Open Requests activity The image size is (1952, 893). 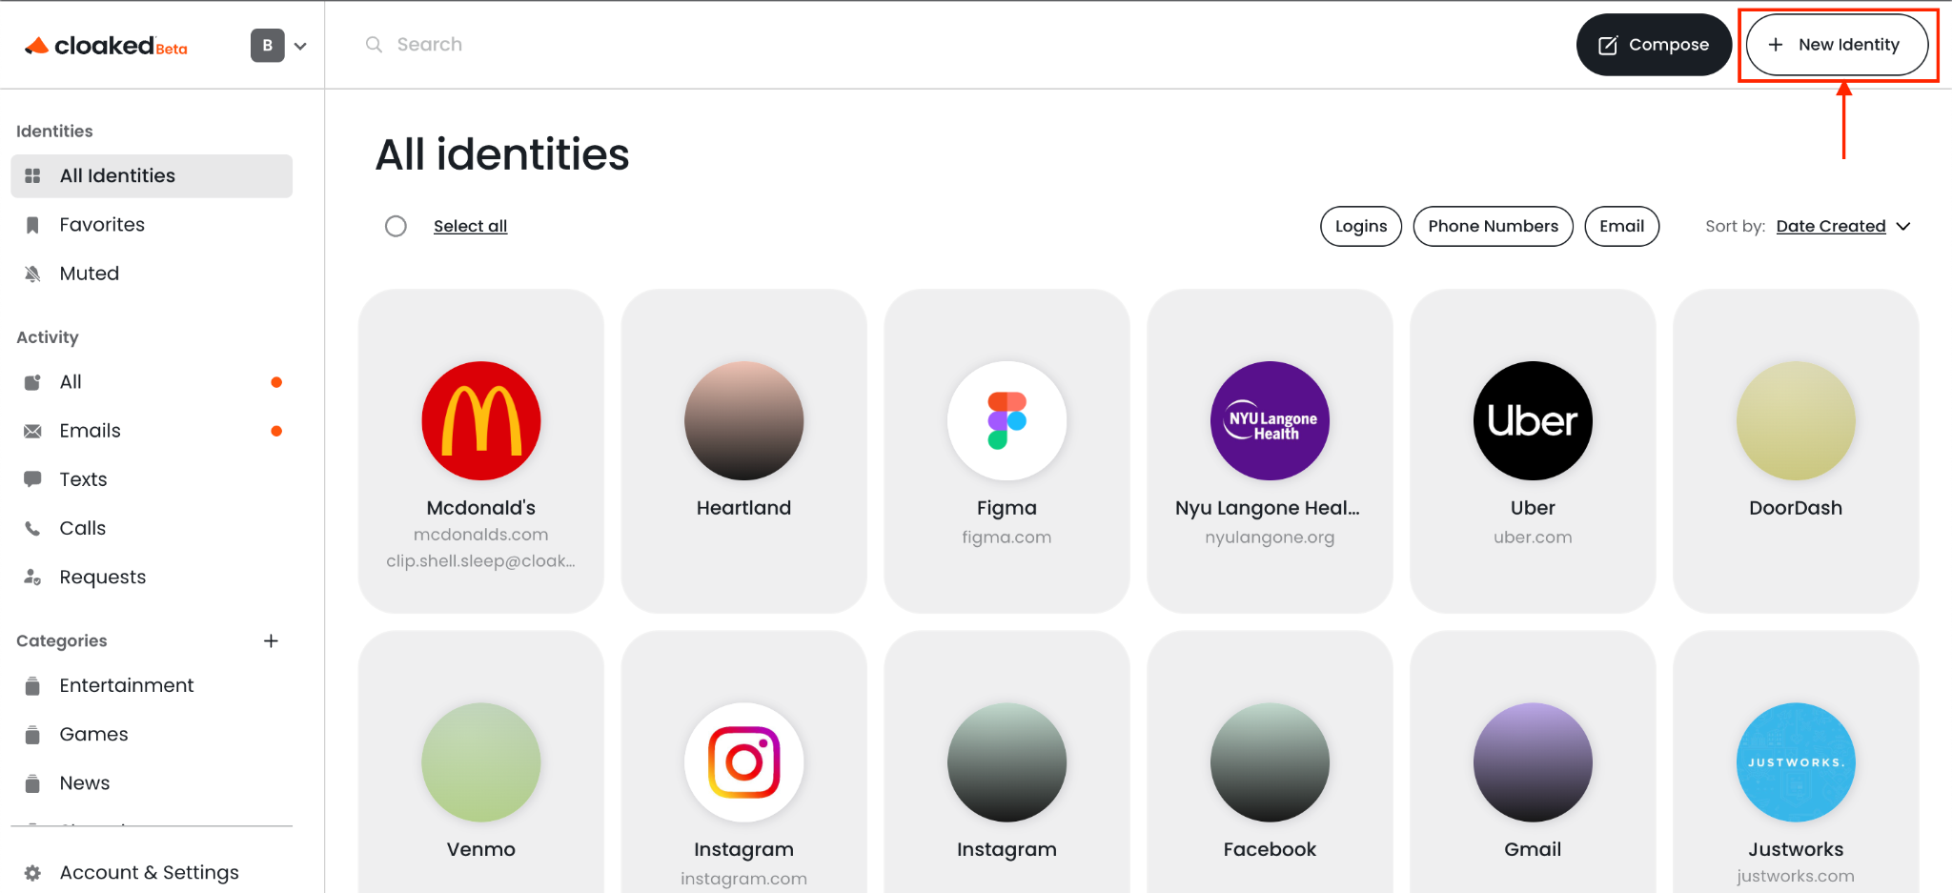(152, 577)
